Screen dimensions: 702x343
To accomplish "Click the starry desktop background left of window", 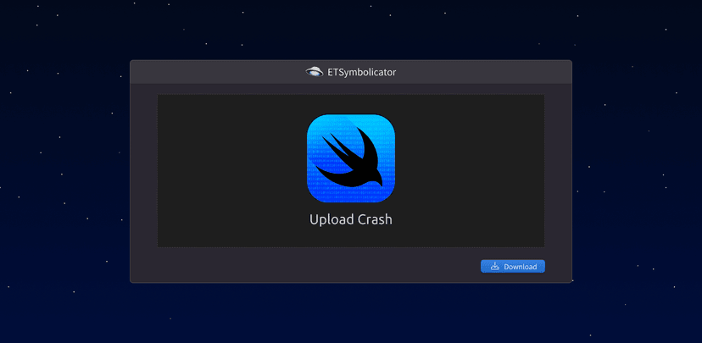I will [64, 169].
